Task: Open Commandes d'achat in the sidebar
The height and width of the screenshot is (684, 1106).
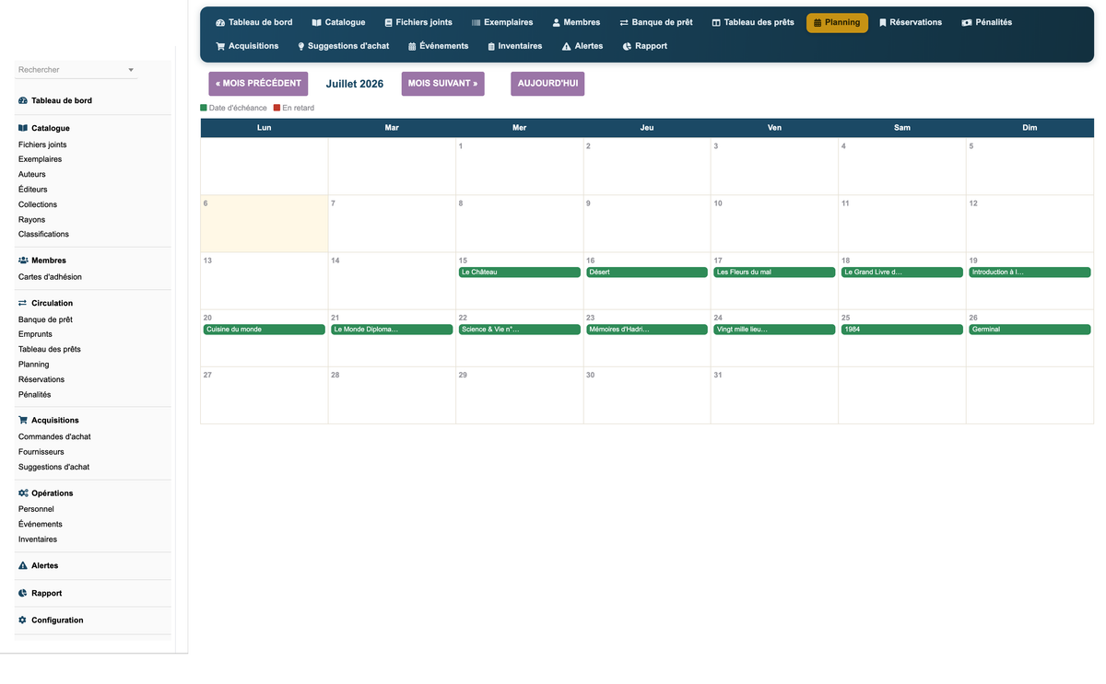Action: coord(54,437)
